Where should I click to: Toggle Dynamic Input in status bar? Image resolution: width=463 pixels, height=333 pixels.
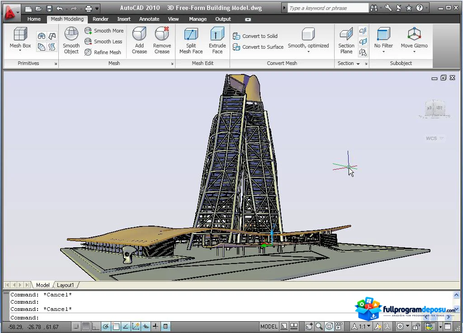click(146, 326)
